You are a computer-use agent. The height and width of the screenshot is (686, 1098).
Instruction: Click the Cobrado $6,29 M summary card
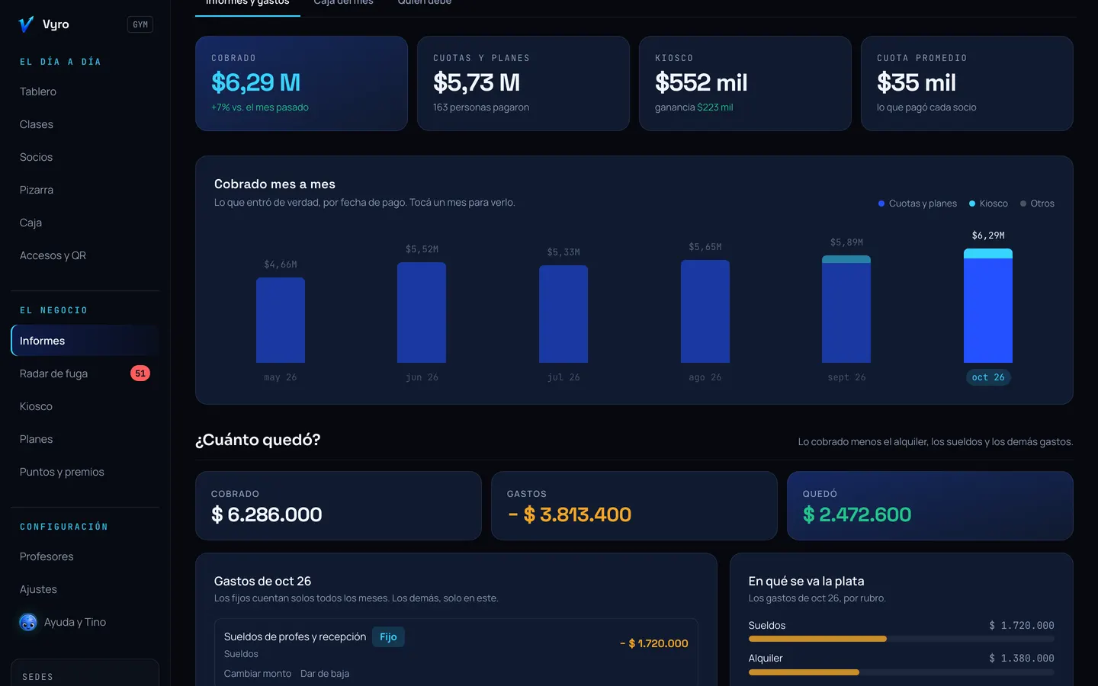301,84
